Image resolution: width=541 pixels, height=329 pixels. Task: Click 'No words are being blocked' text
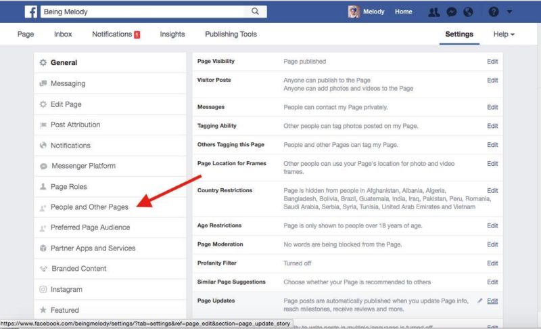[x=342, y=244]
